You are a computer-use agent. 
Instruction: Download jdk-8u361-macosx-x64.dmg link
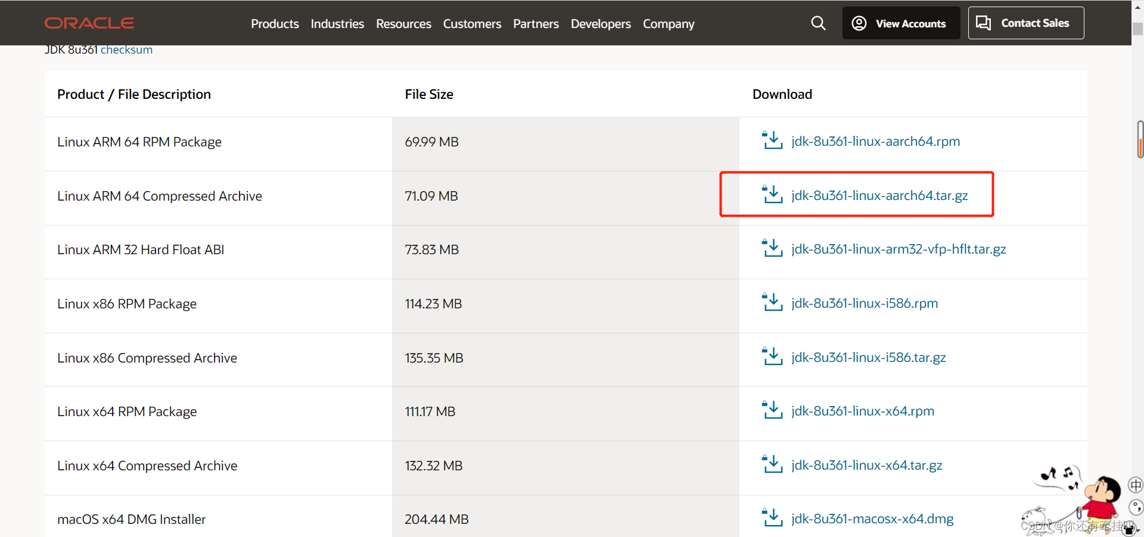872,519
